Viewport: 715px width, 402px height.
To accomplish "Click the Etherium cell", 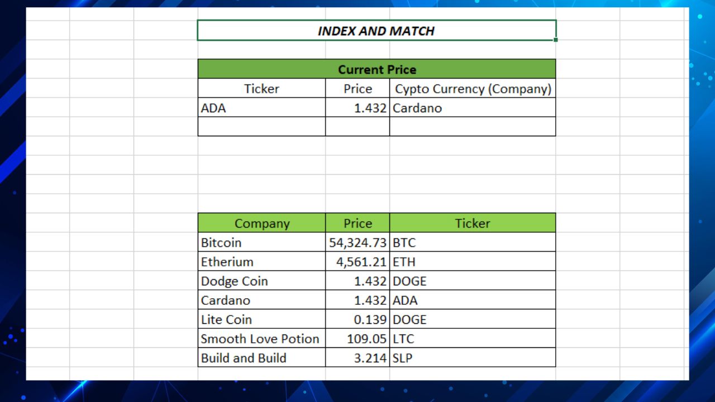I will point(261,261).
